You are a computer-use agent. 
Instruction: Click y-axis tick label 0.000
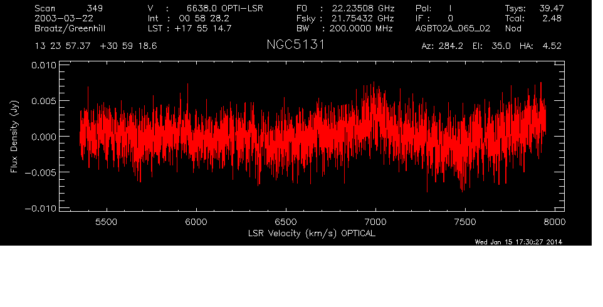click(x=44, y=137)
